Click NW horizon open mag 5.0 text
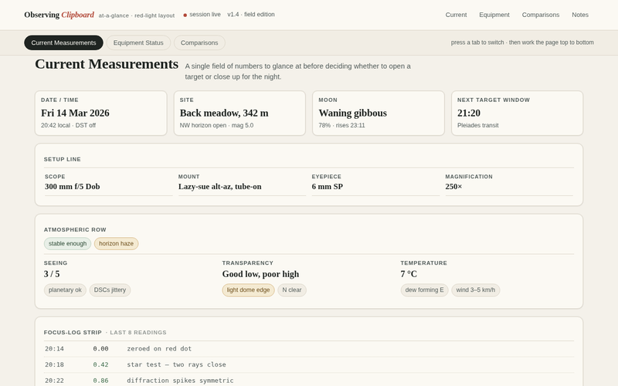This screenshot has height=386, width=618. [x=216, y=125]
